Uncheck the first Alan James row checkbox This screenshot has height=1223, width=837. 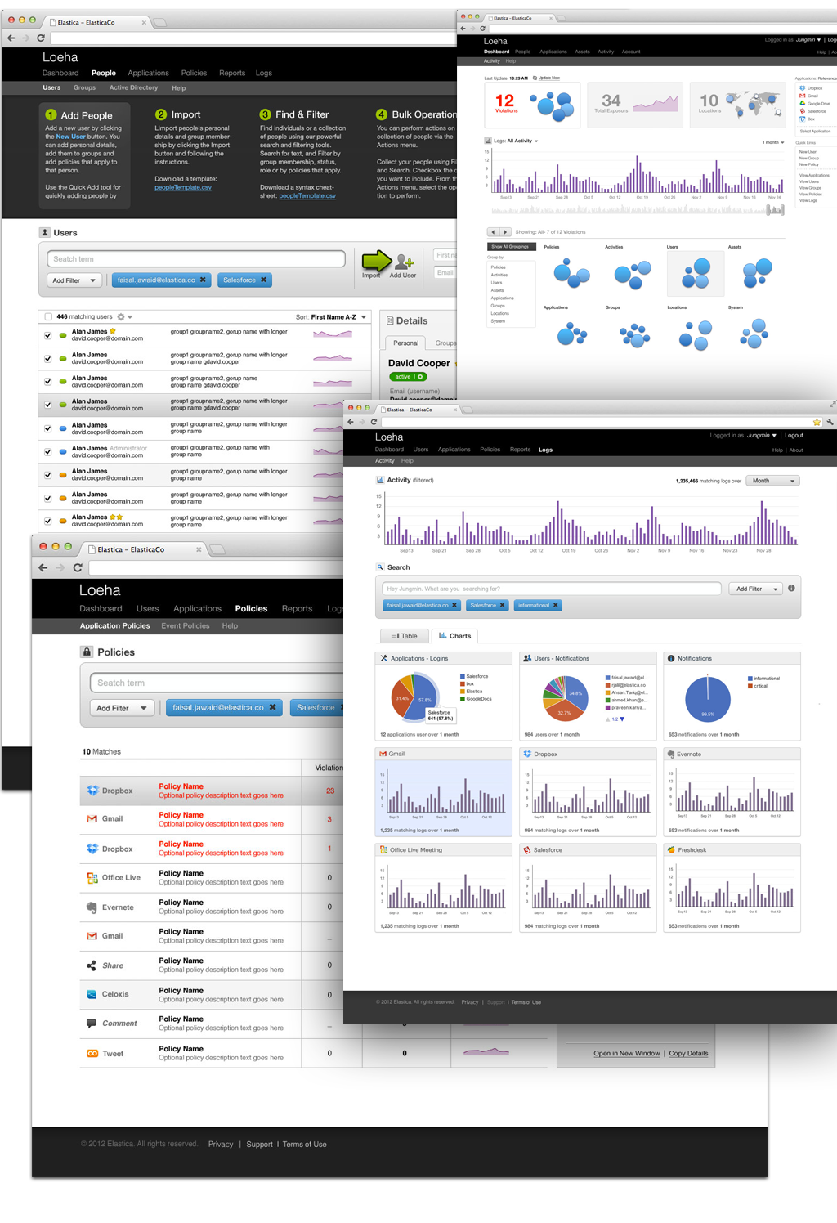48,335
